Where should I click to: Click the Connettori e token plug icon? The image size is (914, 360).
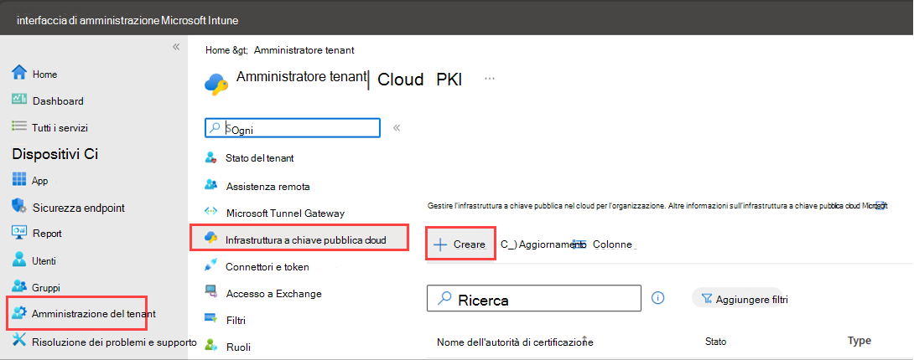[211, 266]
